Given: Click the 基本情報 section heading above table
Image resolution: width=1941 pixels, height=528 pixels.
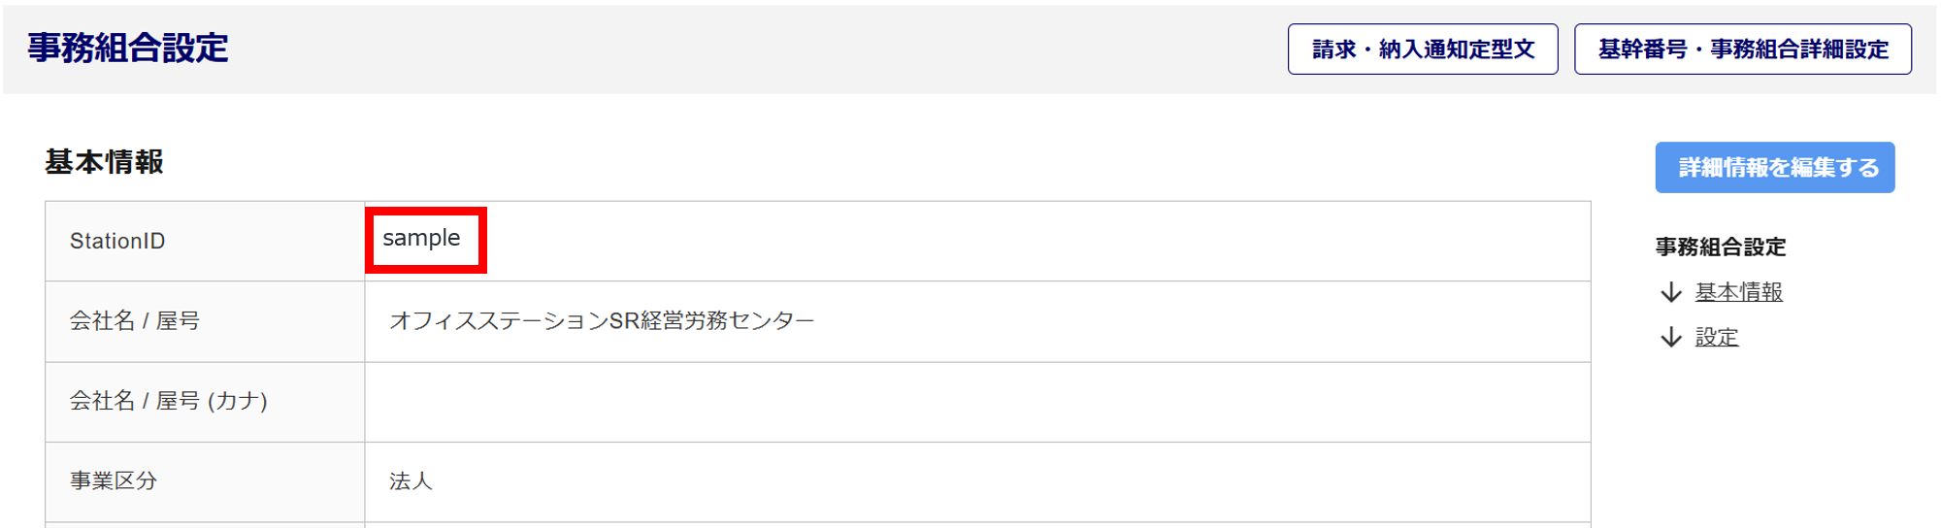Looking at the screenshot, I should (104, 162).
